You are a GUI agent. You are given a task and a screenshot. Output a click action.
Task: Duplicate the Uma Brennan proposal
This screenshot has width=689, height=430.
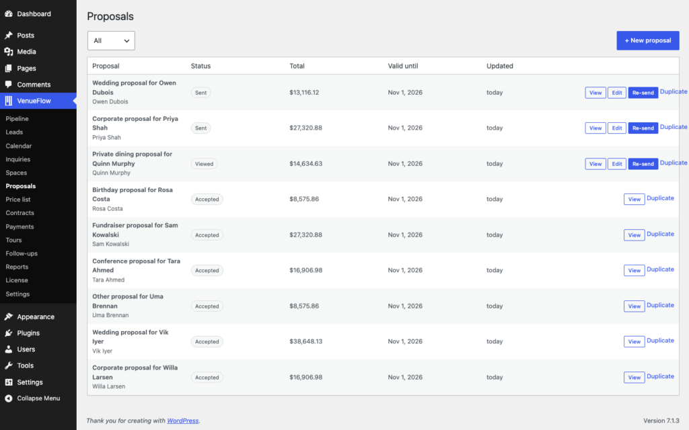pos(661,306)
